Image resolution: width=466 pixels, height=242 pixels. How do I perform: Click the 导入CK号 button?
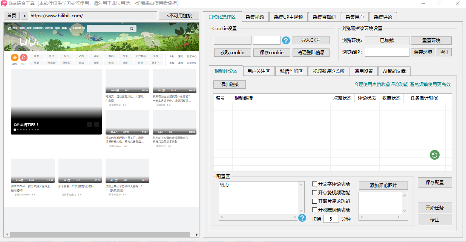click(x=311, y=40)
